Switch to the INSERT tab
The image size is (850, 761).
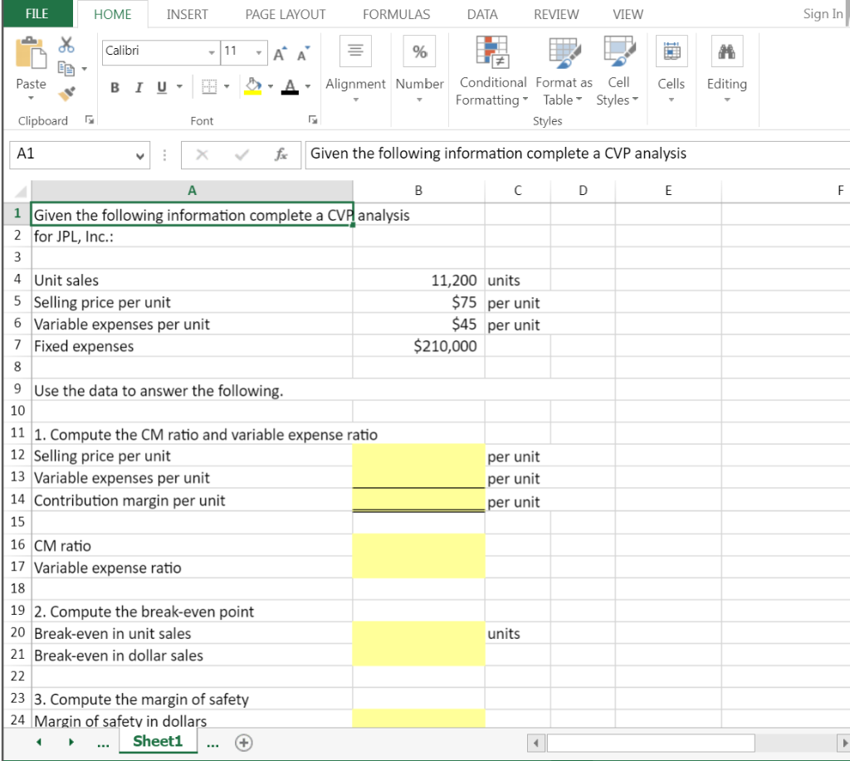[x=187, y=15]
